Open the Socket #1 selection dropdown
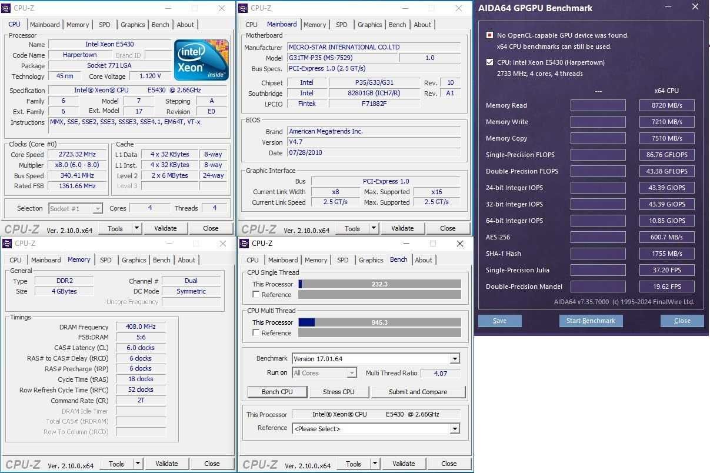The height and width of the screenshot is (473, 710). (x=98, y=209)
